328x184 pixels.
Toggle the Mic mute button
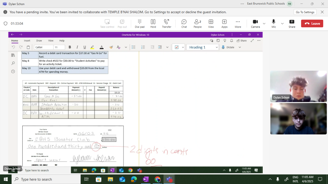[x=274, y=24]
